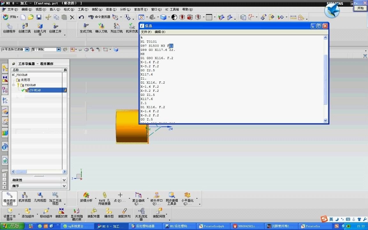Image resolution: width=368 pixels, height=230 pixels.
Task: Open the 文件 menu in 信息 window
Action: 146,32
